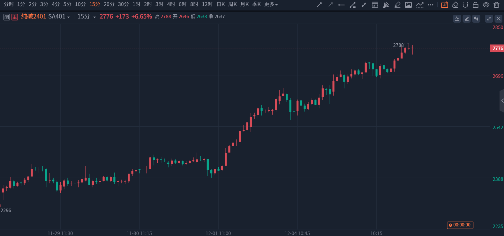Select the 20分 timeframe
The image size is (504, 236).
(109, 4)
